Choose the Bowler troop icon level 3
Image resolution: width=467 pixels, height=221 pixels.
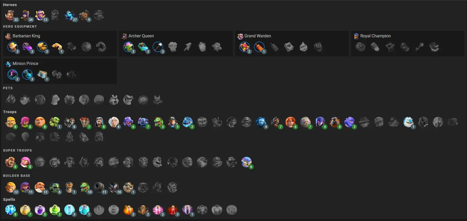(350, 122)
